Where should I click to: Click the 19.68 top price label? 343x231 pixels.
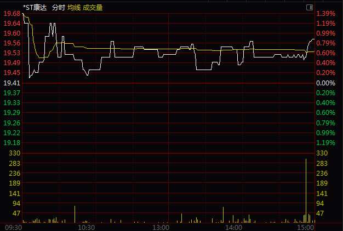click(x=12, y=14)
